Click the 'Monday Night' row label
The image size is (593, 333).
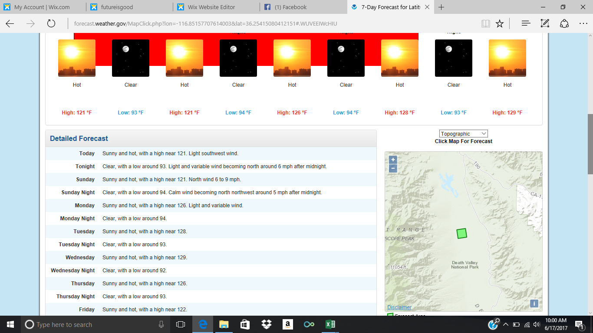point(77,219)
